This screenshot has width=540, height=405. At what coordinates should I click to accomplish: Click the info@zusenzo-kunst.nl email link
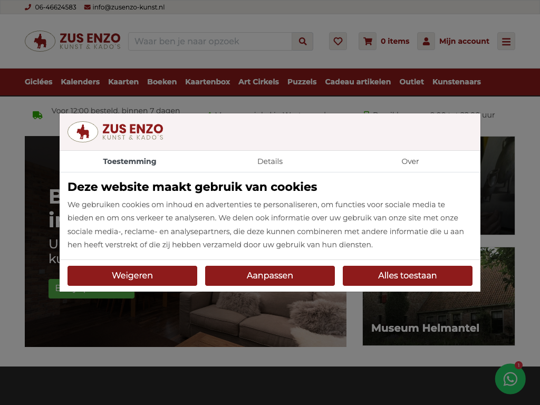click(x=129, y=7)
